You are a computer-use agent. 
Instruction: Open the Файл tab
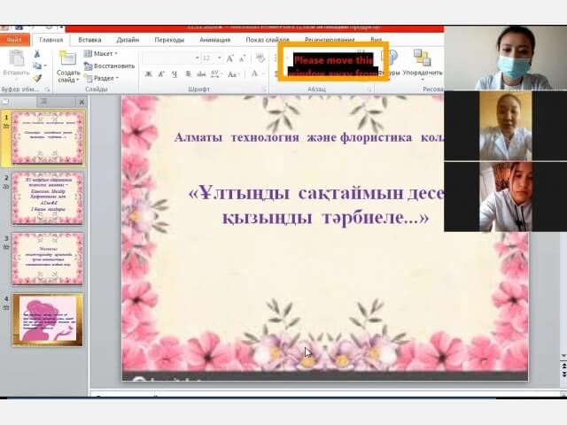tap(14, 40)
